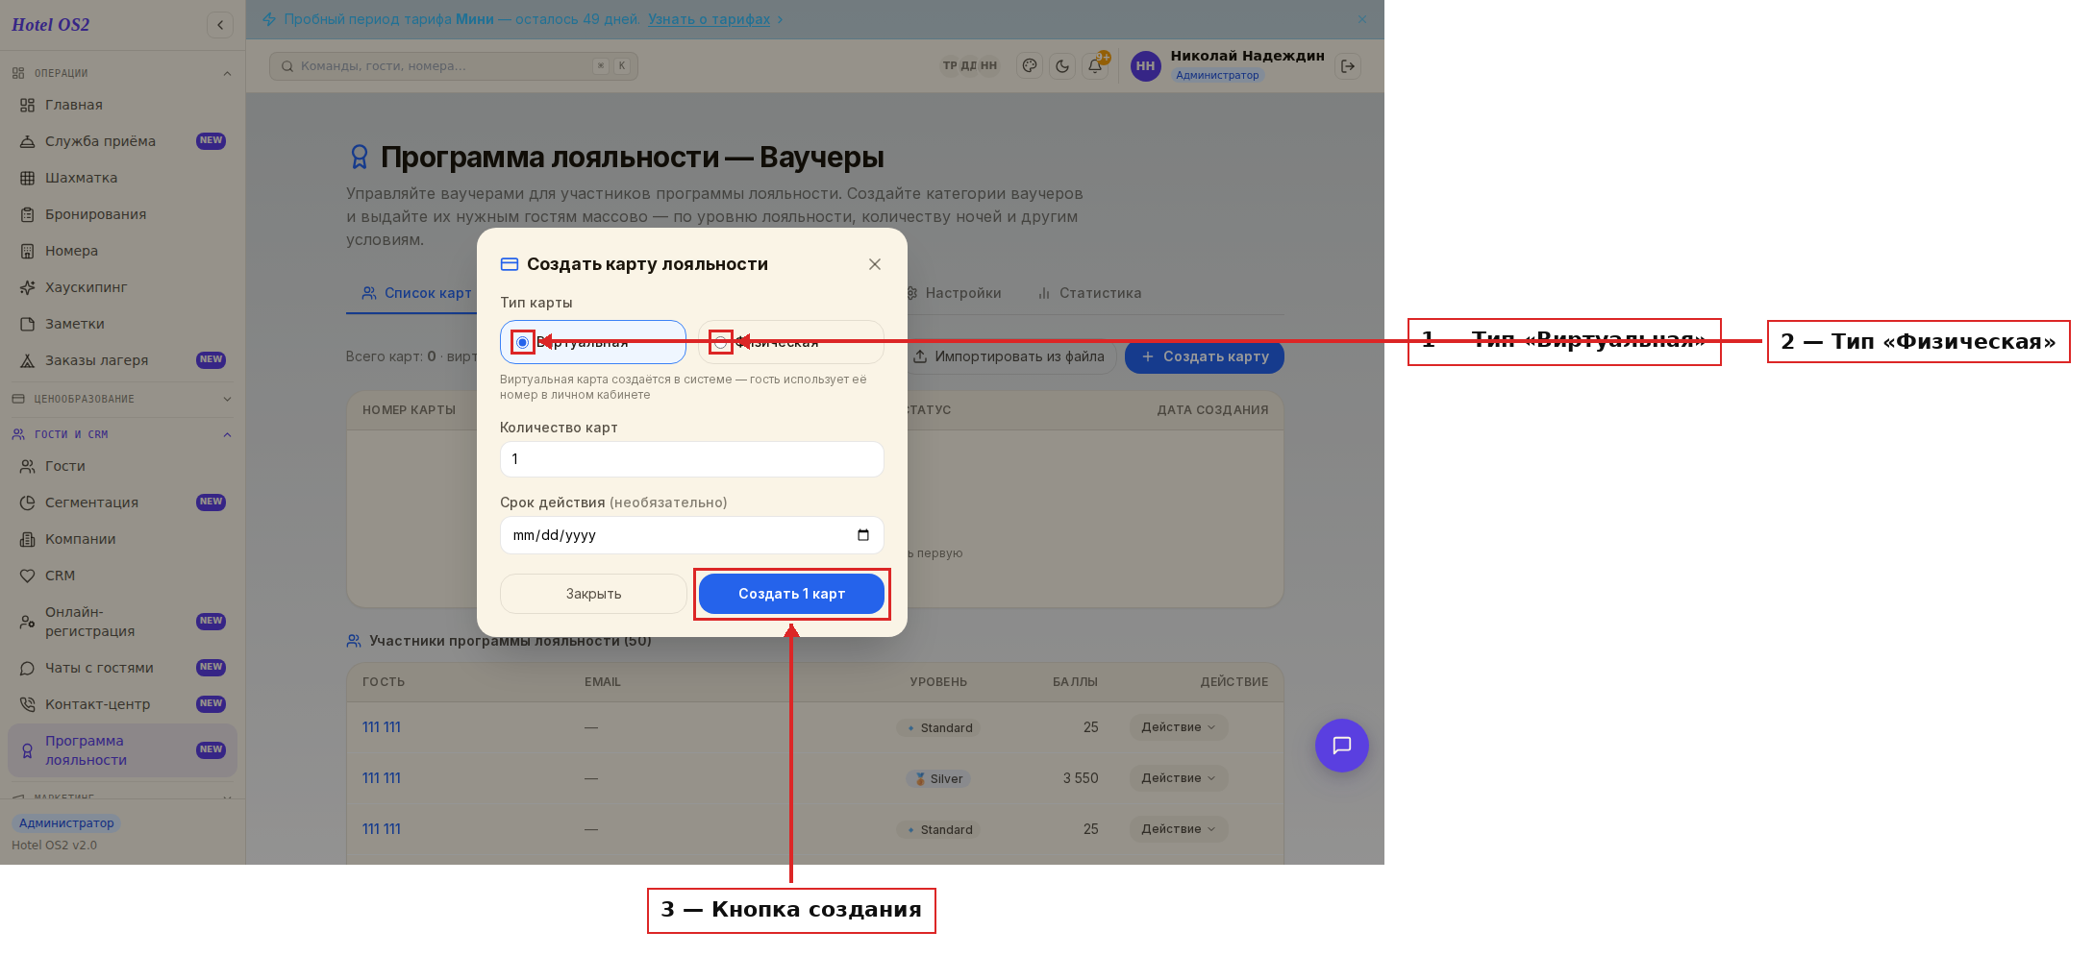
Task: Click the Контакт-центр phone icon
Action: click(x=27, y=704)
